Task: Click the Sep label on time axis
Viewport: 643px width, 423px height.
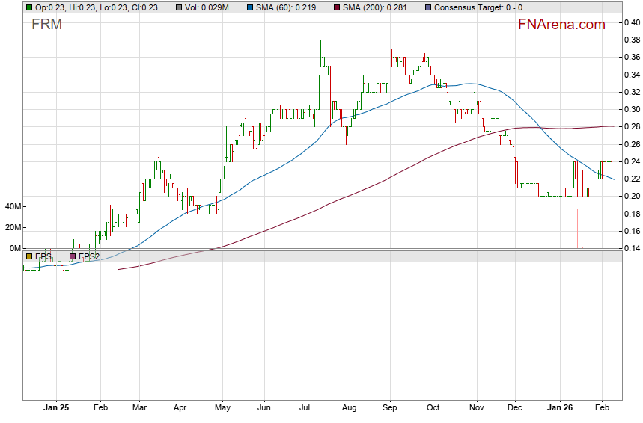Action: click(390, 409)
